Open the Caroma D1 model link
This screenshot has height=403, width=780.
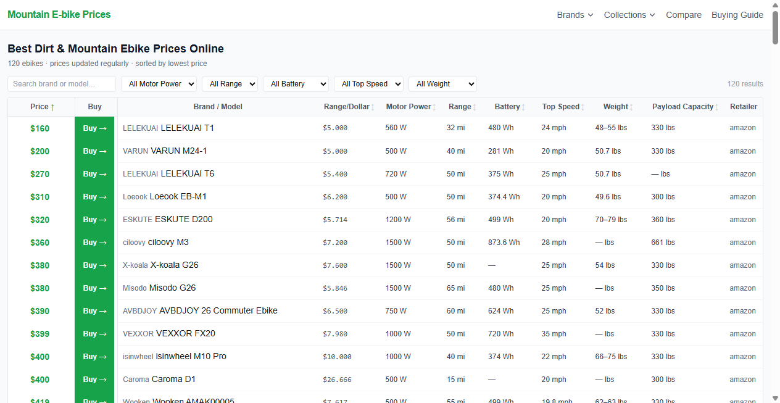[173, 379]
